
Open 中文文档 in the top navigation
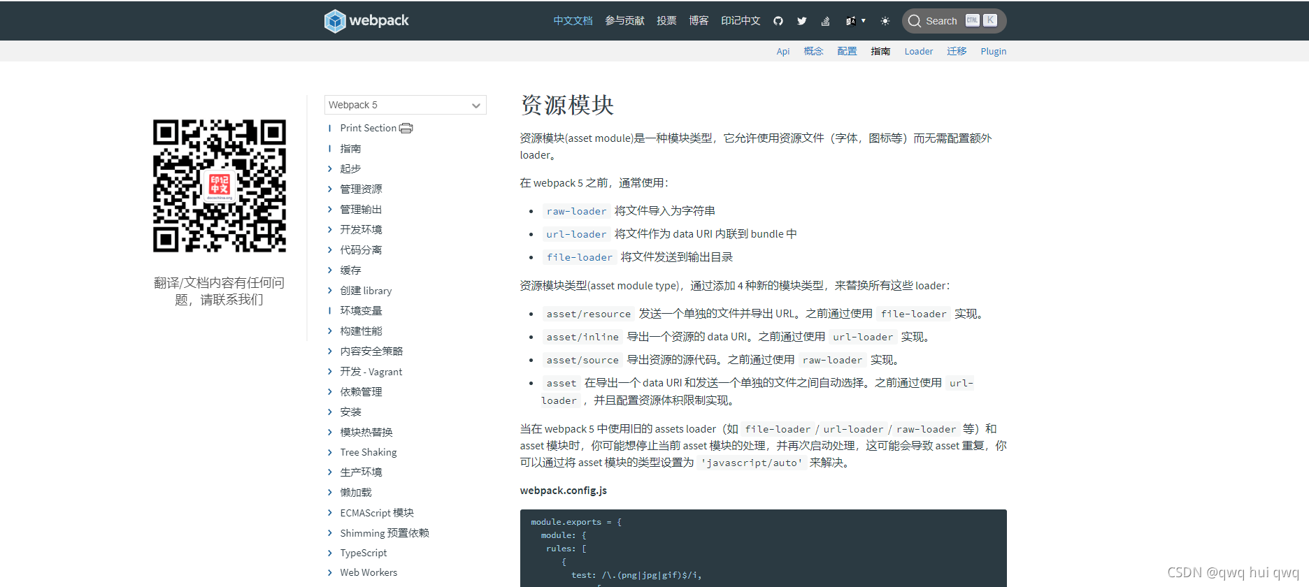coord(573,21)
